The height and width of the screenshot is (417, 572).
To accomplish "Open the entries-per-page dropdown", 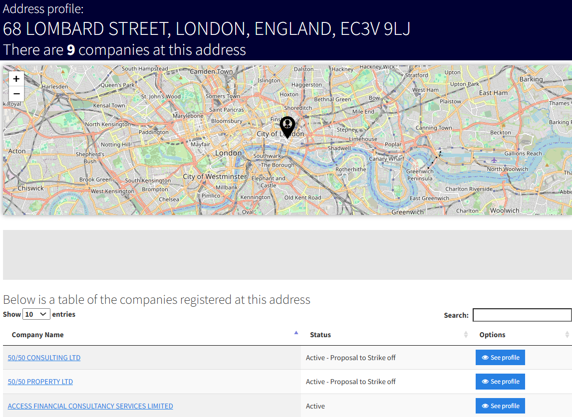I will click(36, 314).
